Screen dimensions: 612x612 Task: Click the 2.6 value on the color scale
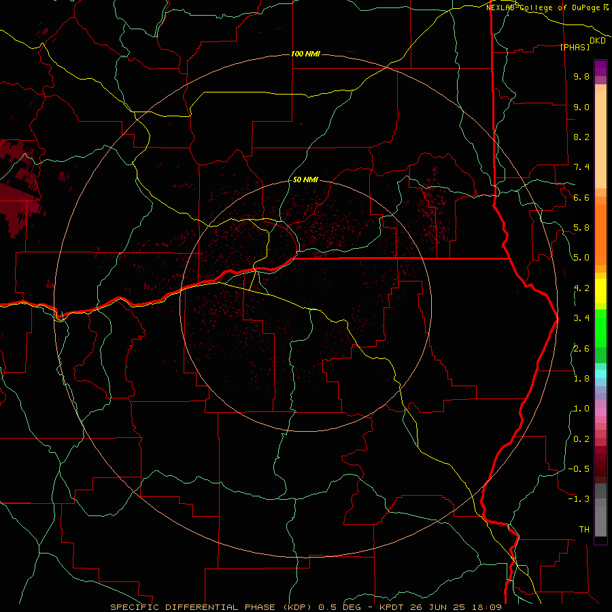pos(581,349)
